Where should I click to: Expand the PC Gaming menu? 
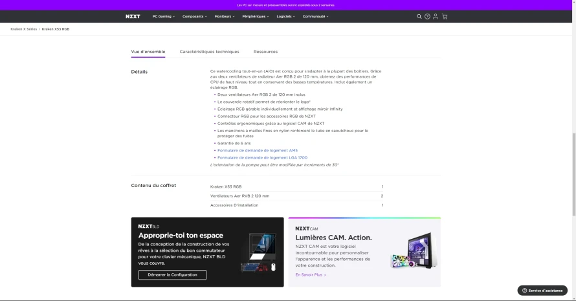pyautogui.click(x=164, y=17)
